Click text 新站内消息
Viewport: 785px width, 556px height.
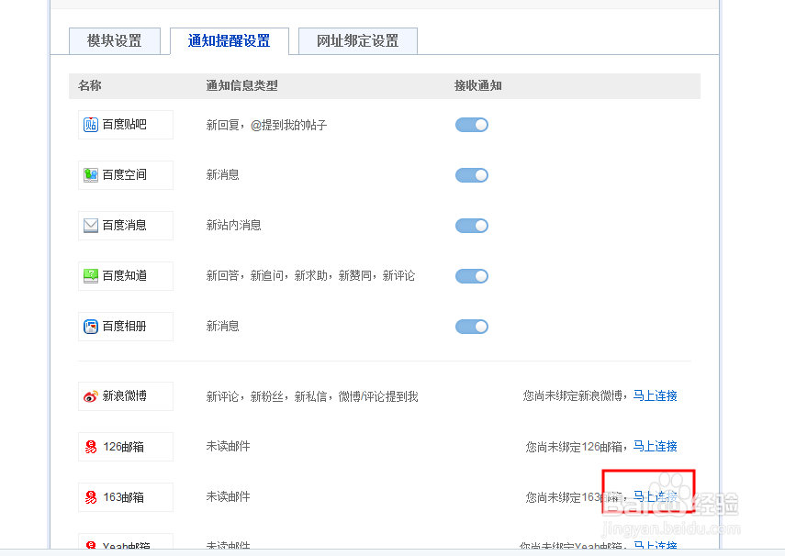[233, 226]
